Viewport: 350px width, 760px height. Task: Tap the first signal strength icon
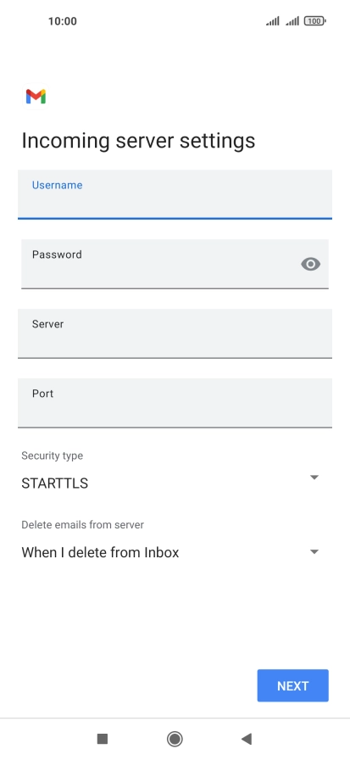(x=273, y=21)
